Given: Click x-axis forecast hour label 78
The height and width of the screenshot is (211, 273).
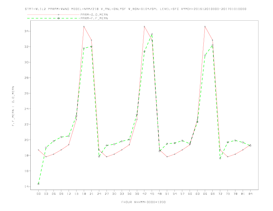Looking at the screenshot, I should [235, 194].
